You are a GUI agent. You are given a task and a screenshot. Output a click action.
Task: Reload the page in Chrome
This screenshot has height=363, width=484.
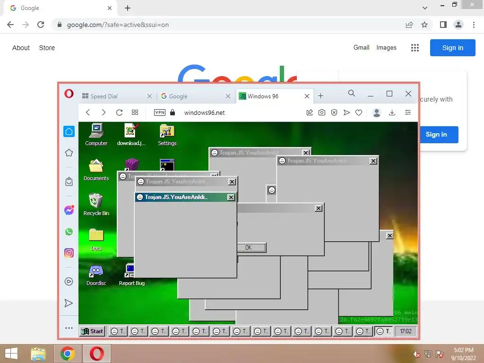[x=41, y=25]
